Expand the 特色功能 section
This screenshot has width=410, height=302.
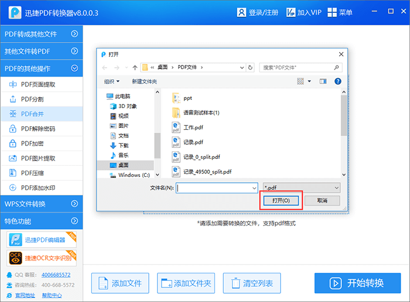pyautogui.click(x=42, y=221)
